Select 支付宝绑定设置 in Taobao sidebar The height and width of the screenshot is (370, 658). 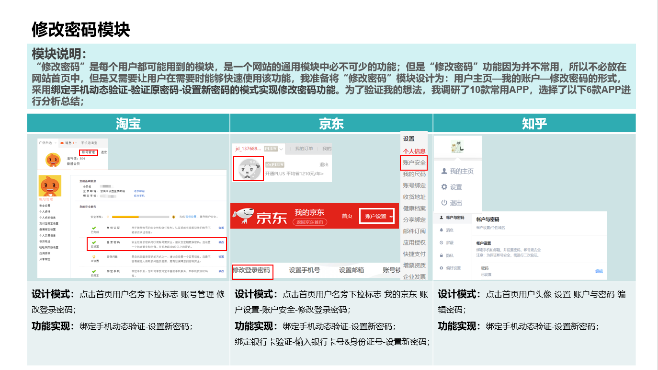pyautogui.click(x=49, y=223)
